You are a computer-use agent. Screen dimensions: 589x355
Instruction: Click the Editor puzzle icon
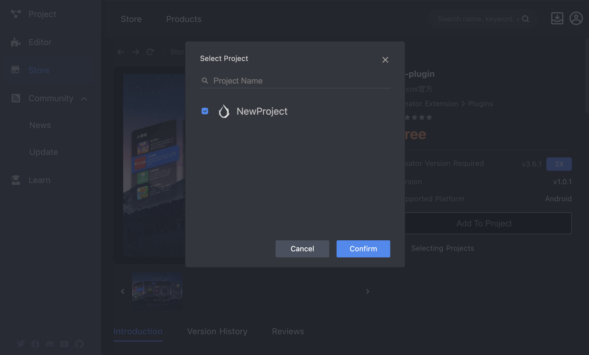(x=16, y=42)
